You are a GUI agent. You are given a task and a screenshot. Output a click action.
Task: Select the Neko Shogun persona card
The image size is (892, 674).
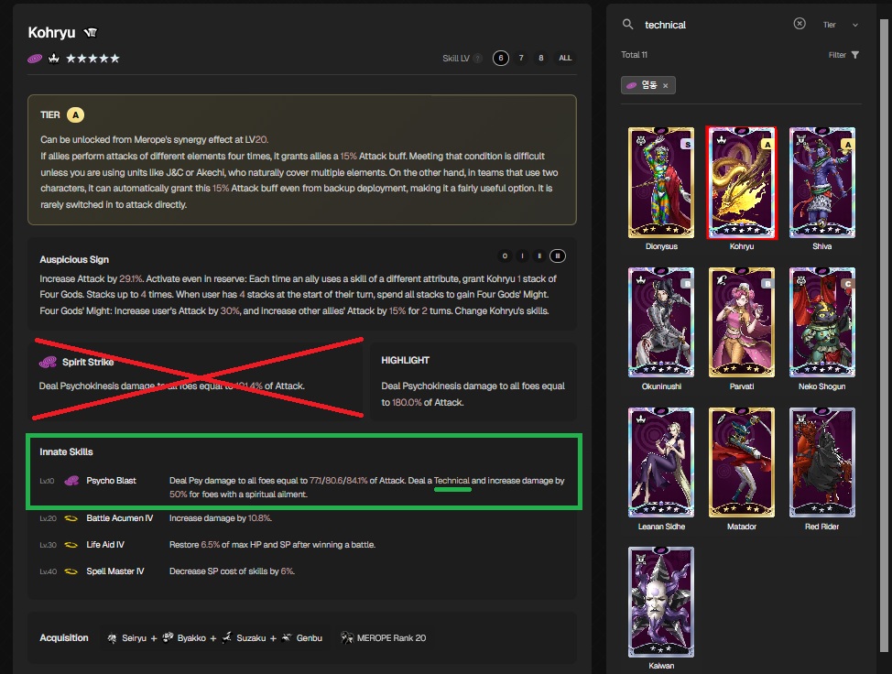tap(822, 322)
